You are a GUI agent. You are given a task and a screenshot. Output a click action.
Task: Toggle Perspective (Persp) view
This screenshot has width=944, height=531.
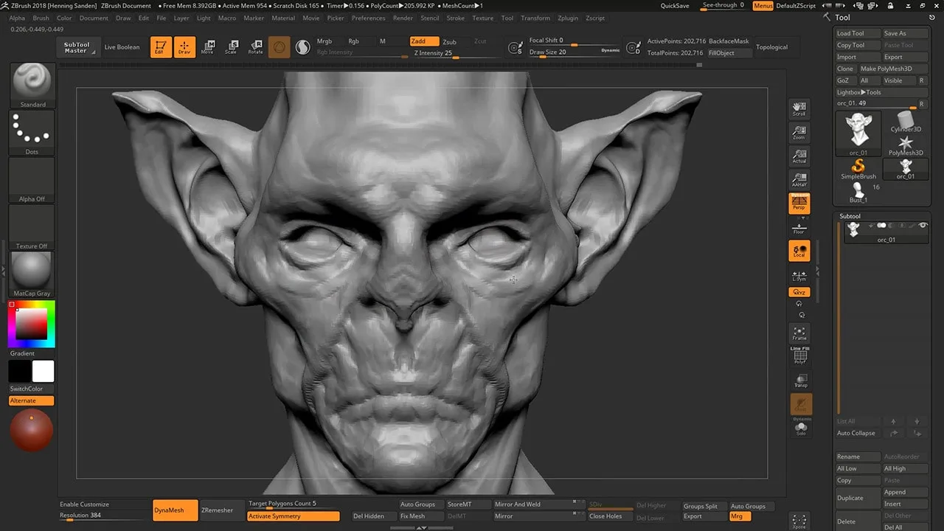pyautogui.click(x=799, y=203)
